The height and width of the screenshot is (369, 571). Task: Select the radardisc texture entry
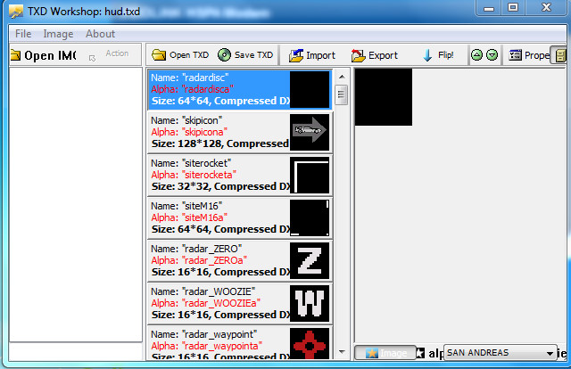point(240,89)
